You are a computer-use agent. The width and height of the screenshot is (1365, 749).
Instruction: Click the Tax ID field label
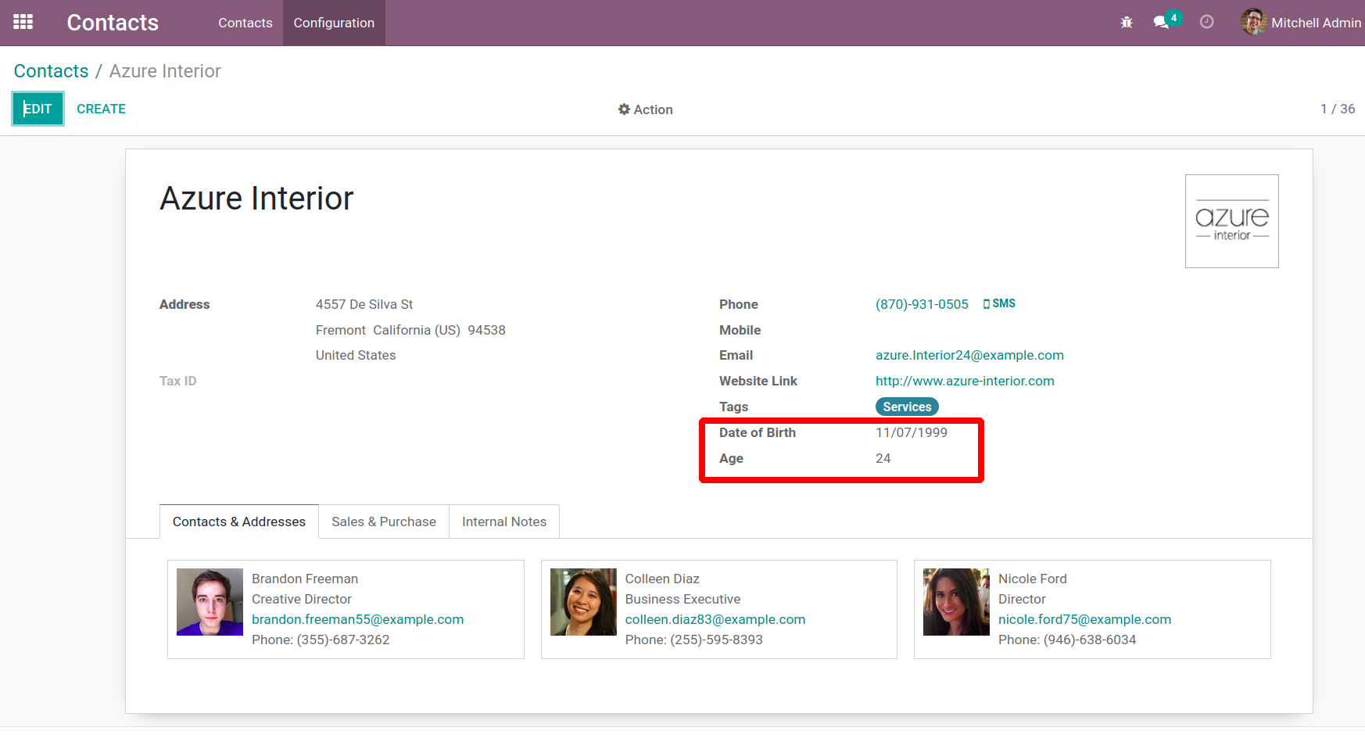[178, 381]
